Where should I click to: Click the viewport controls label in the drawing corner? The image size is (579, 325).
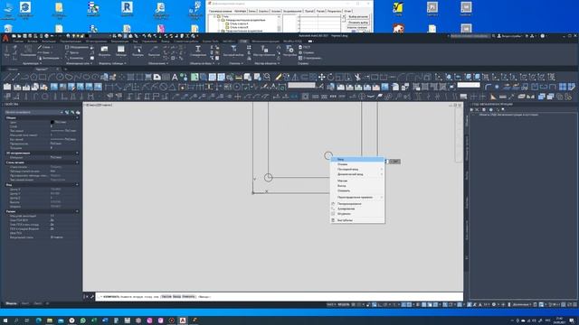pos(99,105)
